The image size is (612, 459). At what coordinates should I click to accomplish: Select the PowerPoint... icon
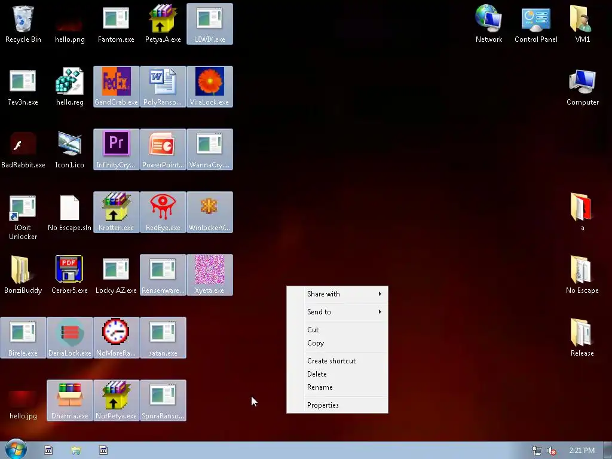(x=163, y=149)
